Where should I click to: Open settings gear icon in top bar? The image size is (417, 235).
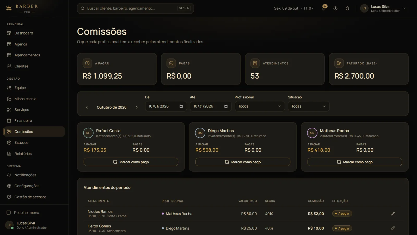[347, 8]
